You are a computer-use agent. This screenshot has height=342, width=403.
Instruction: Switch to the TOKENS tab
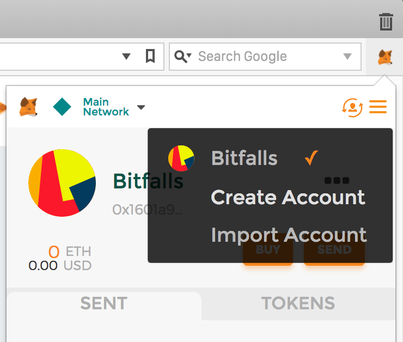(298, 303)
